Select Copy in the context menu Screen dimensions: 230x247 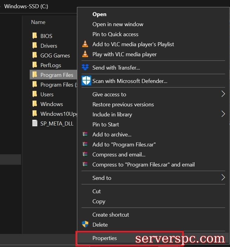99,201
